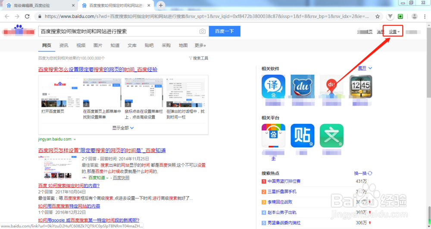Click the profile avatar icon in toolbar

tap(415, 16)
